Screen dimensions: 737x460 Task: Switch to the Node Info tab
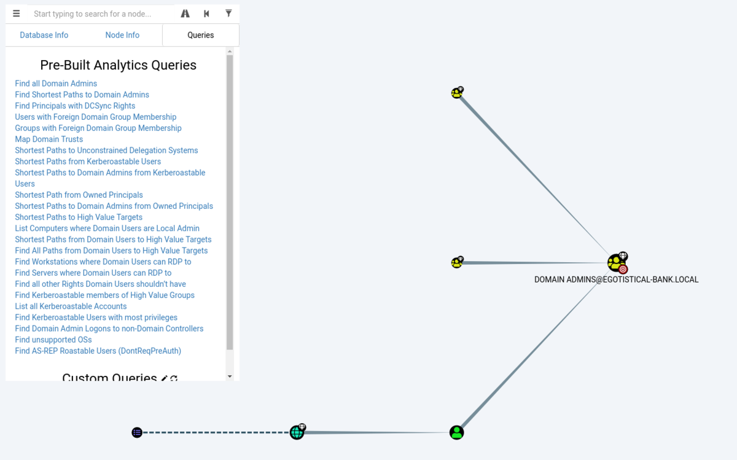122,35
